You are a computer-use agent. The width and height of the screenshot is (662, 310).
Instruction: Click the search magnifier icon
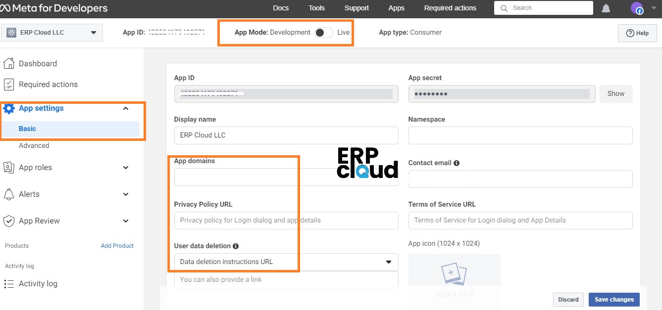pos(504,8)
